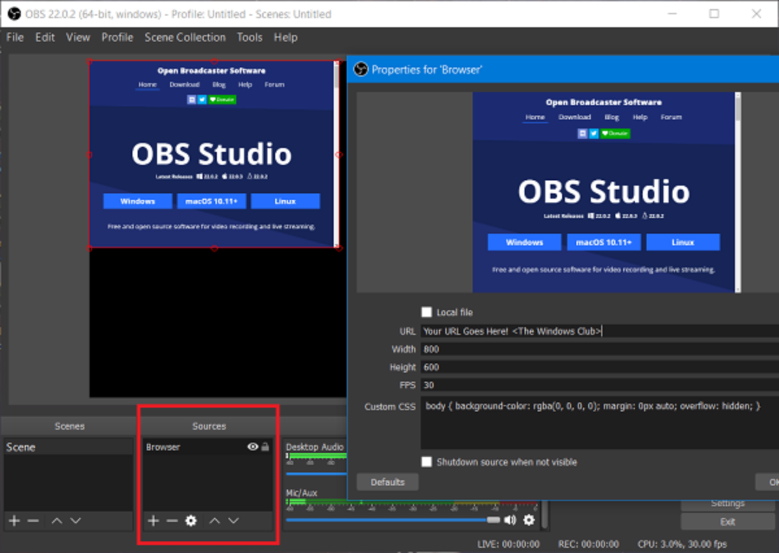Mute the Mic/Aux speaker icon
The width and height of the screenshot is (779, 553).
tap(510, 520)
